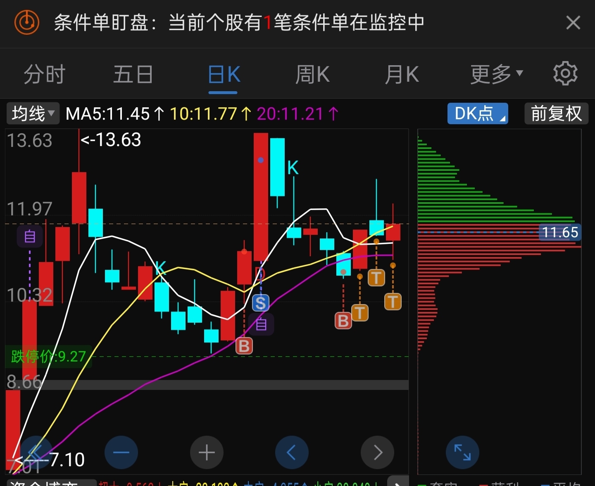Image resolution: width=595 pixels, height=486 pixels.
Task: Expand chart to fullscreen with arrows icon
Action: (463, 453)
